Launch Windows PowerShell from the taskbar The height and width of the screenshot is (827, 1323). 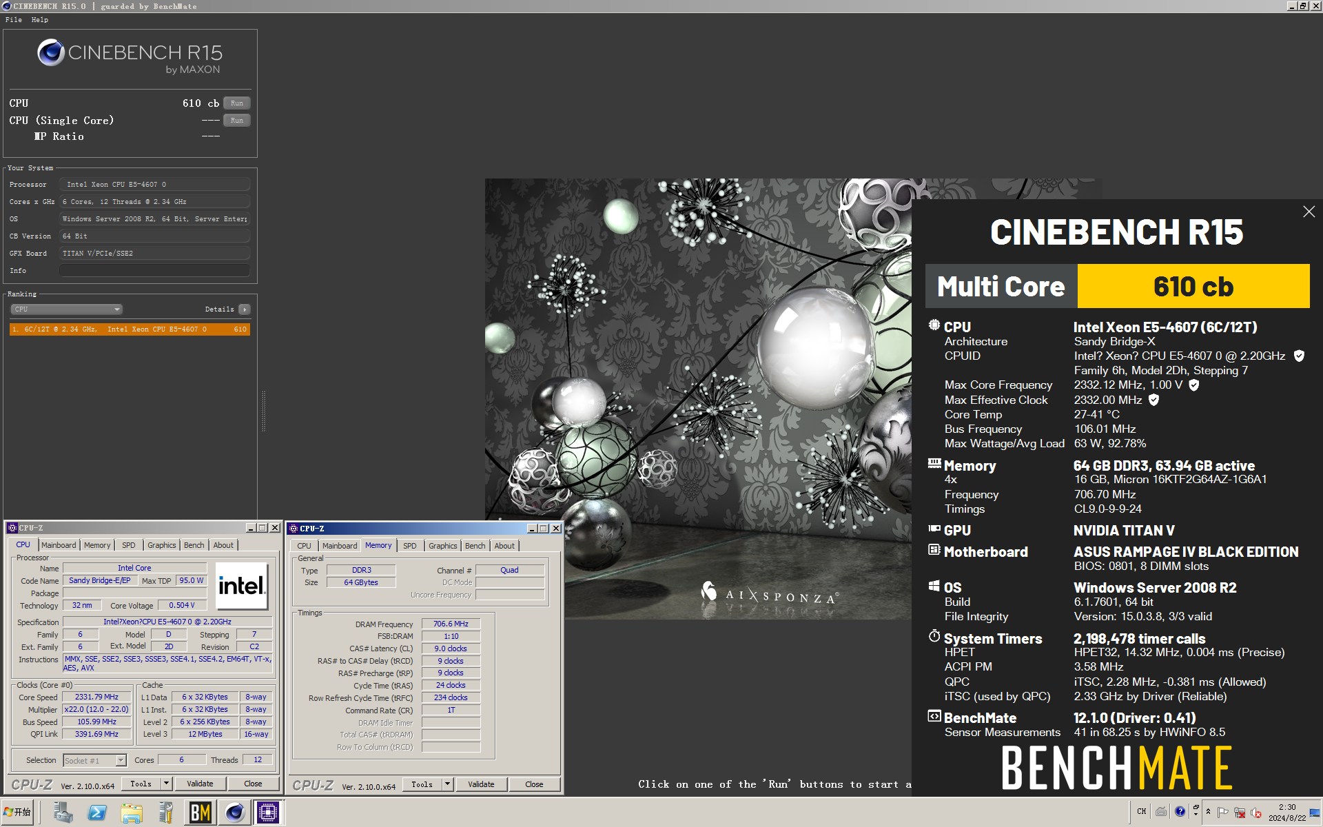tap(97, 813)
